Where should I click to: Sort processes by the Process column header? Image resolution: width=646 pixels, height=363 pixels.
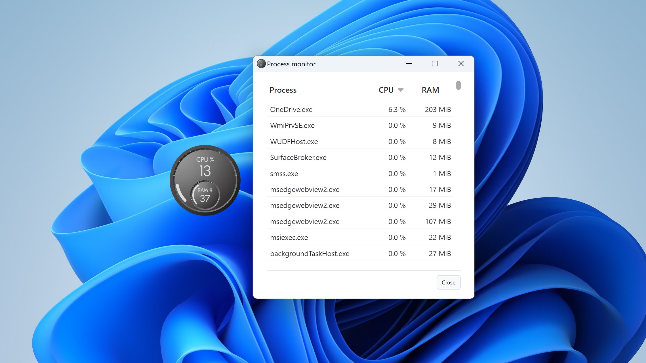(x=283, y=90)
